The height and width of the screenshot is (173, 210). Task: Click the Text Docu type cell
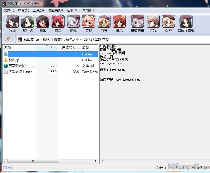pos(90,72)
